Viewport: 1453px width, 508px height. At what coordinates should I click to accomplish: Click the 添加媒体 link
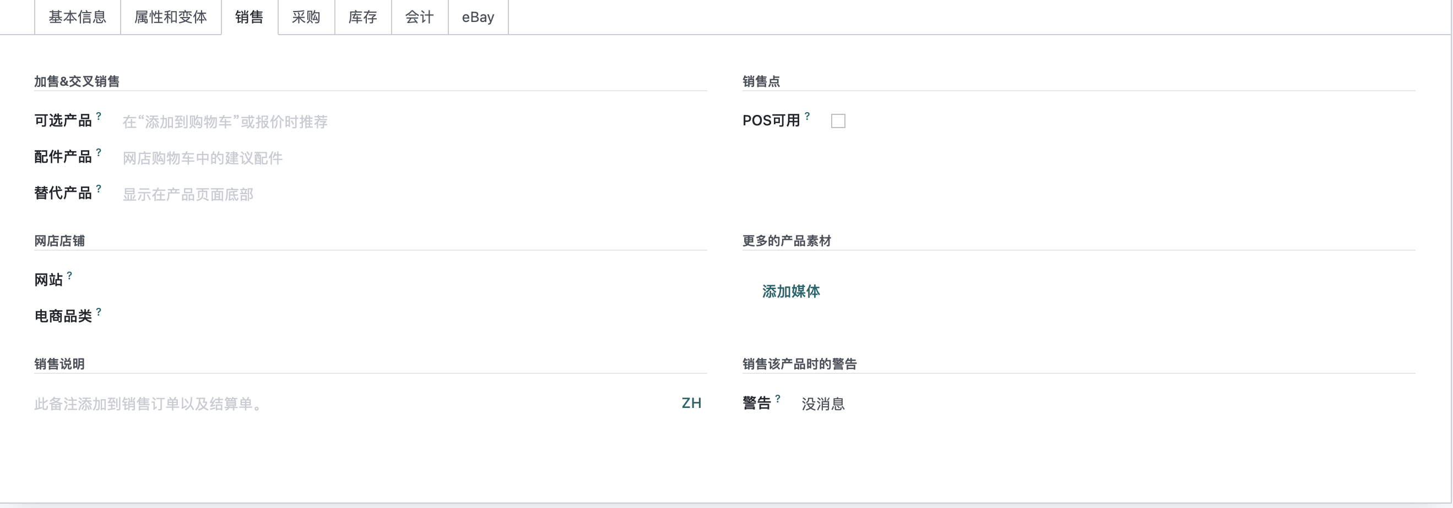[791, 291]
